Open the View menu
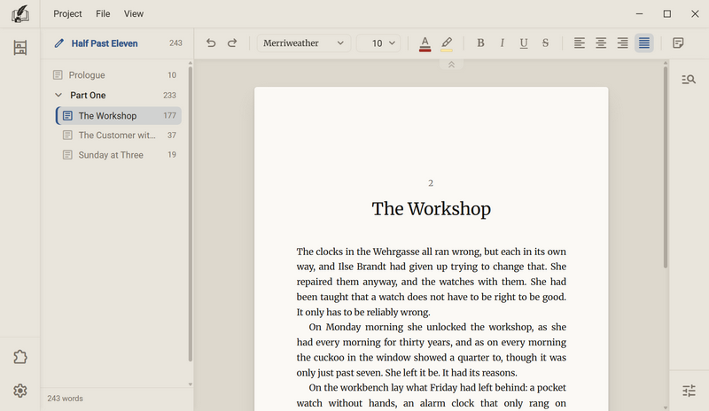Image resolution: width=709 pixels, height=411 pixels. [x=134, y=13]
